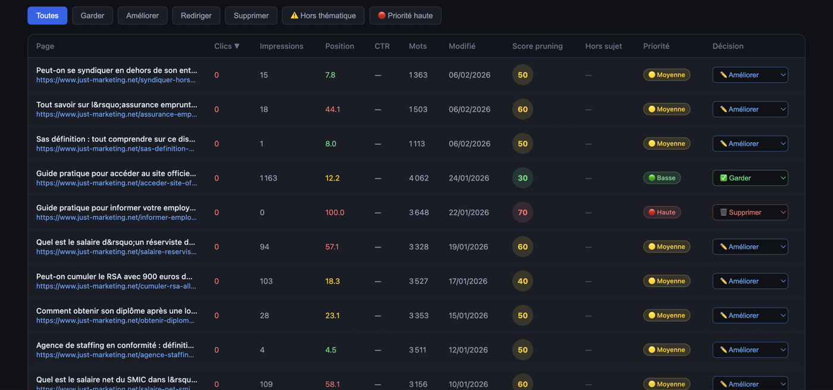Show Hors thématique pages

pos(323,15)
